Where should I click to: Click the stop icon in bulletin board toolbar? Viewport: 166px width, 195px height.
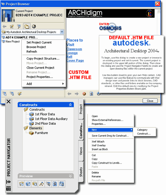[84, 94]
